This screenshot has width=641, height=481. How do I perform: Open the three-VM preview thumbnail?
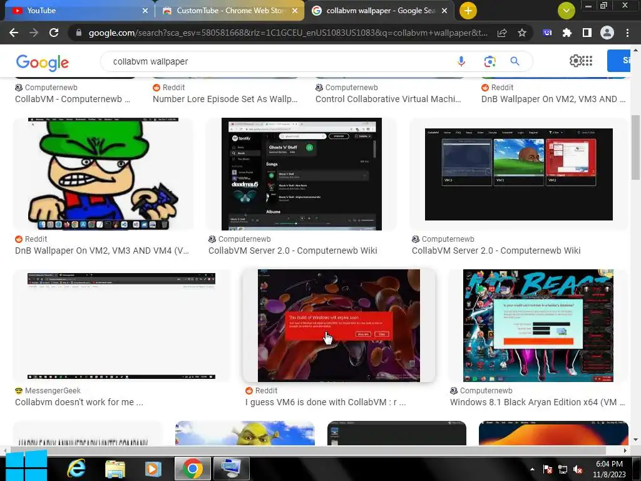(x=519, y=174)
